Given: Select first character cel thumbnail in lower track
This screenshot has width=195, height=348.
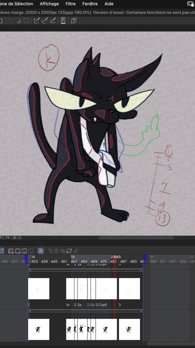Looking at the screenshot, I should tap(39, 329).
